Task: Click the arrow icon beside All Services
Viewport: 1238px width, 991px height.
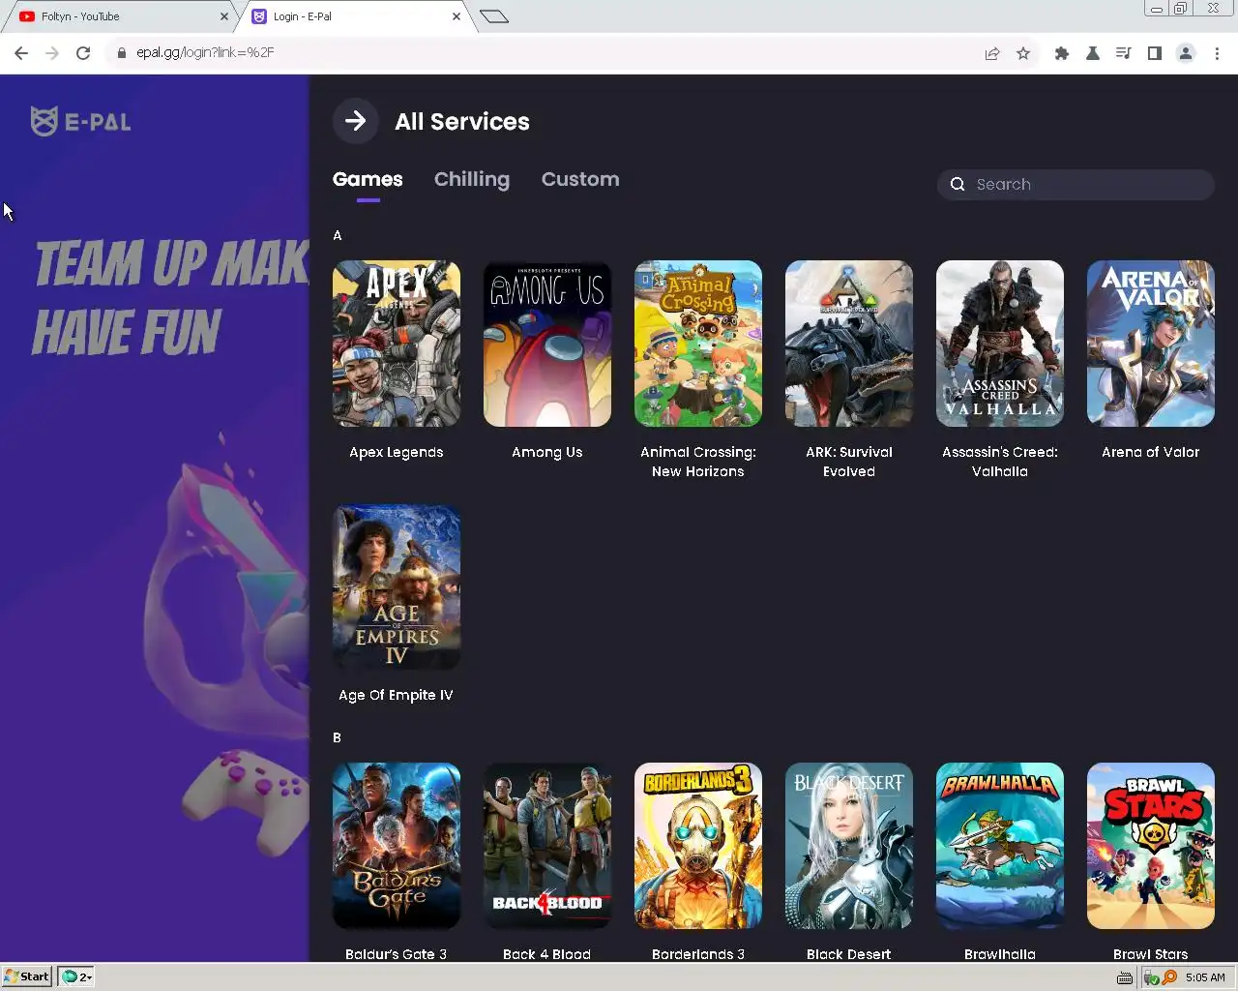Action: pyautogui.click(x=355, y=121)
